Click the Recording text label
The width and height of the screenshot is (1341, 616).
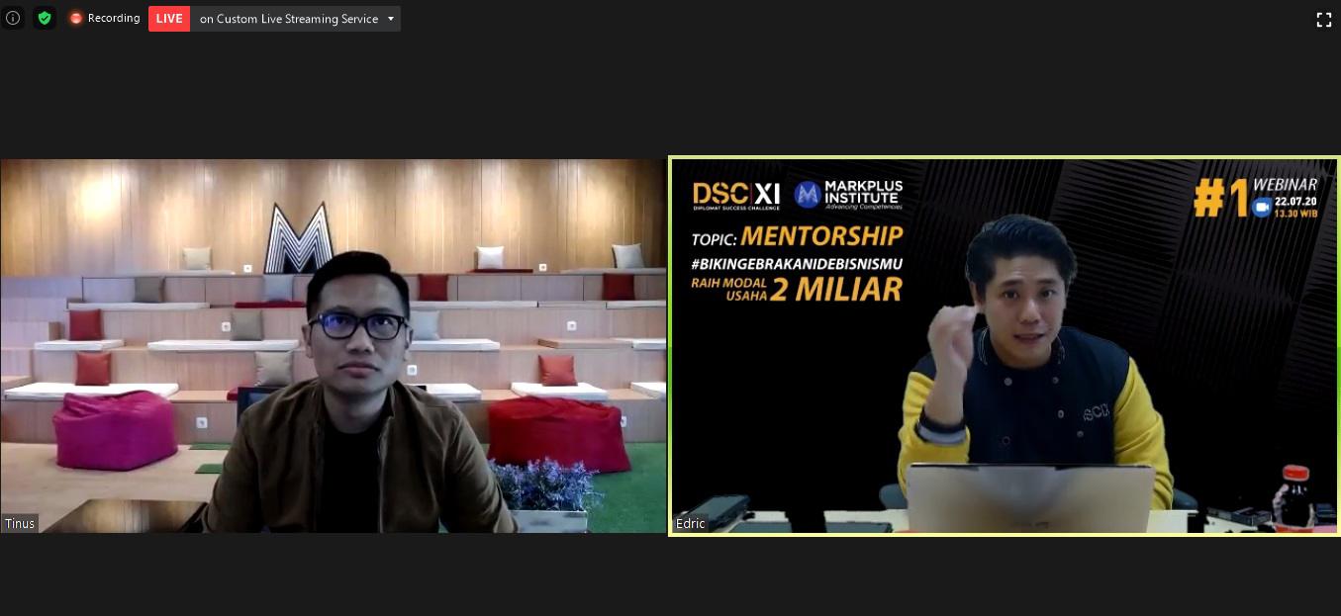tap(114, 18)
